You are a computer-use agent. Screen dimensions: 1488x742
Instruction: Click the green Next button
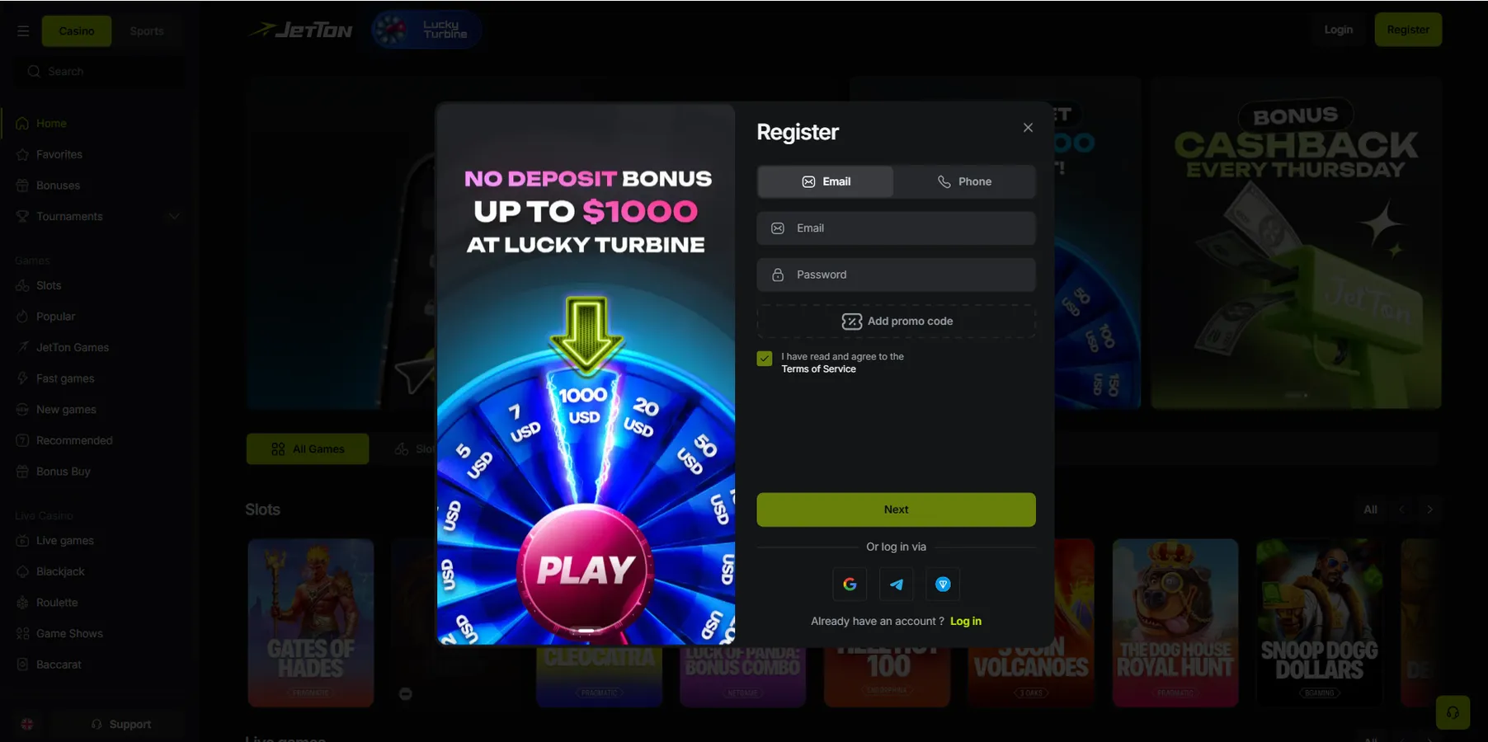pyautogui.click(x=897, y=510)
